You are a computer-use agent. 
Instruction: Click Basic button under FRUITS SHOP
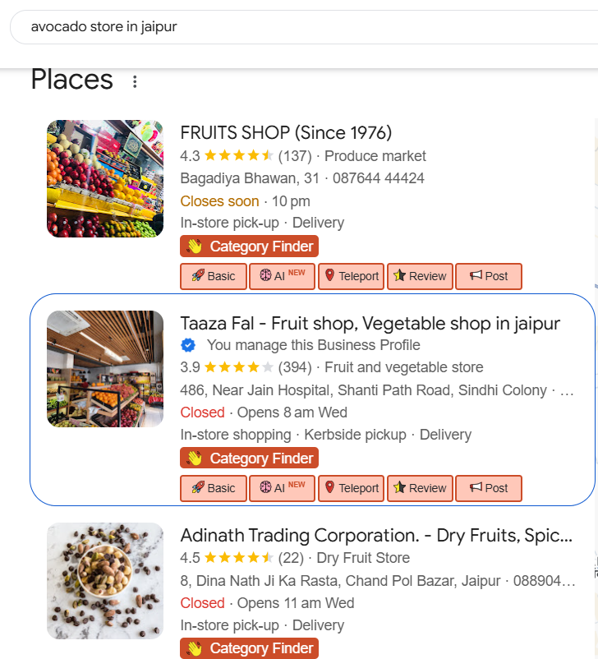pos(214,276)
